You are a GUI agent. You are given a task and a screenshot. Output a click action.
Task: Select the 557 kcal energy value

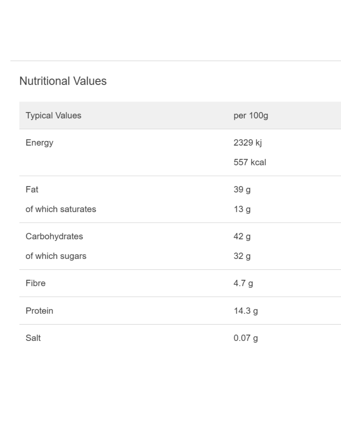tap(250, 162)
